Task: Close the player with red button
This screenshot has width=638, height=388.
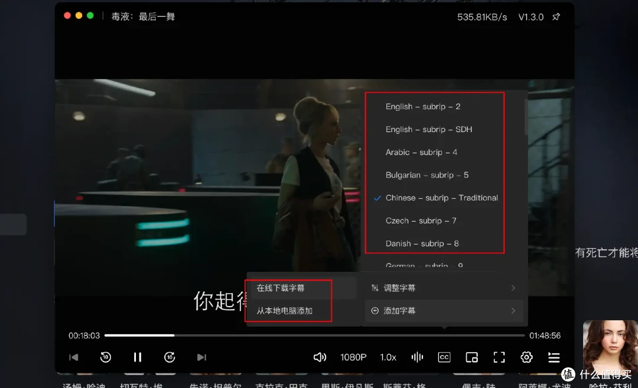Action: point(67,15)
